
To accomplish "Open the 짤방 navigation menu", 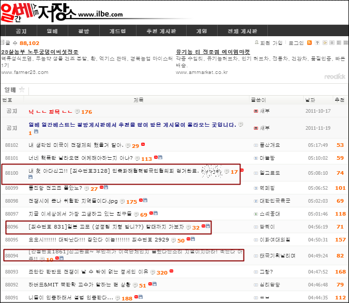I will pyautogui.click(x=84, y=31).
